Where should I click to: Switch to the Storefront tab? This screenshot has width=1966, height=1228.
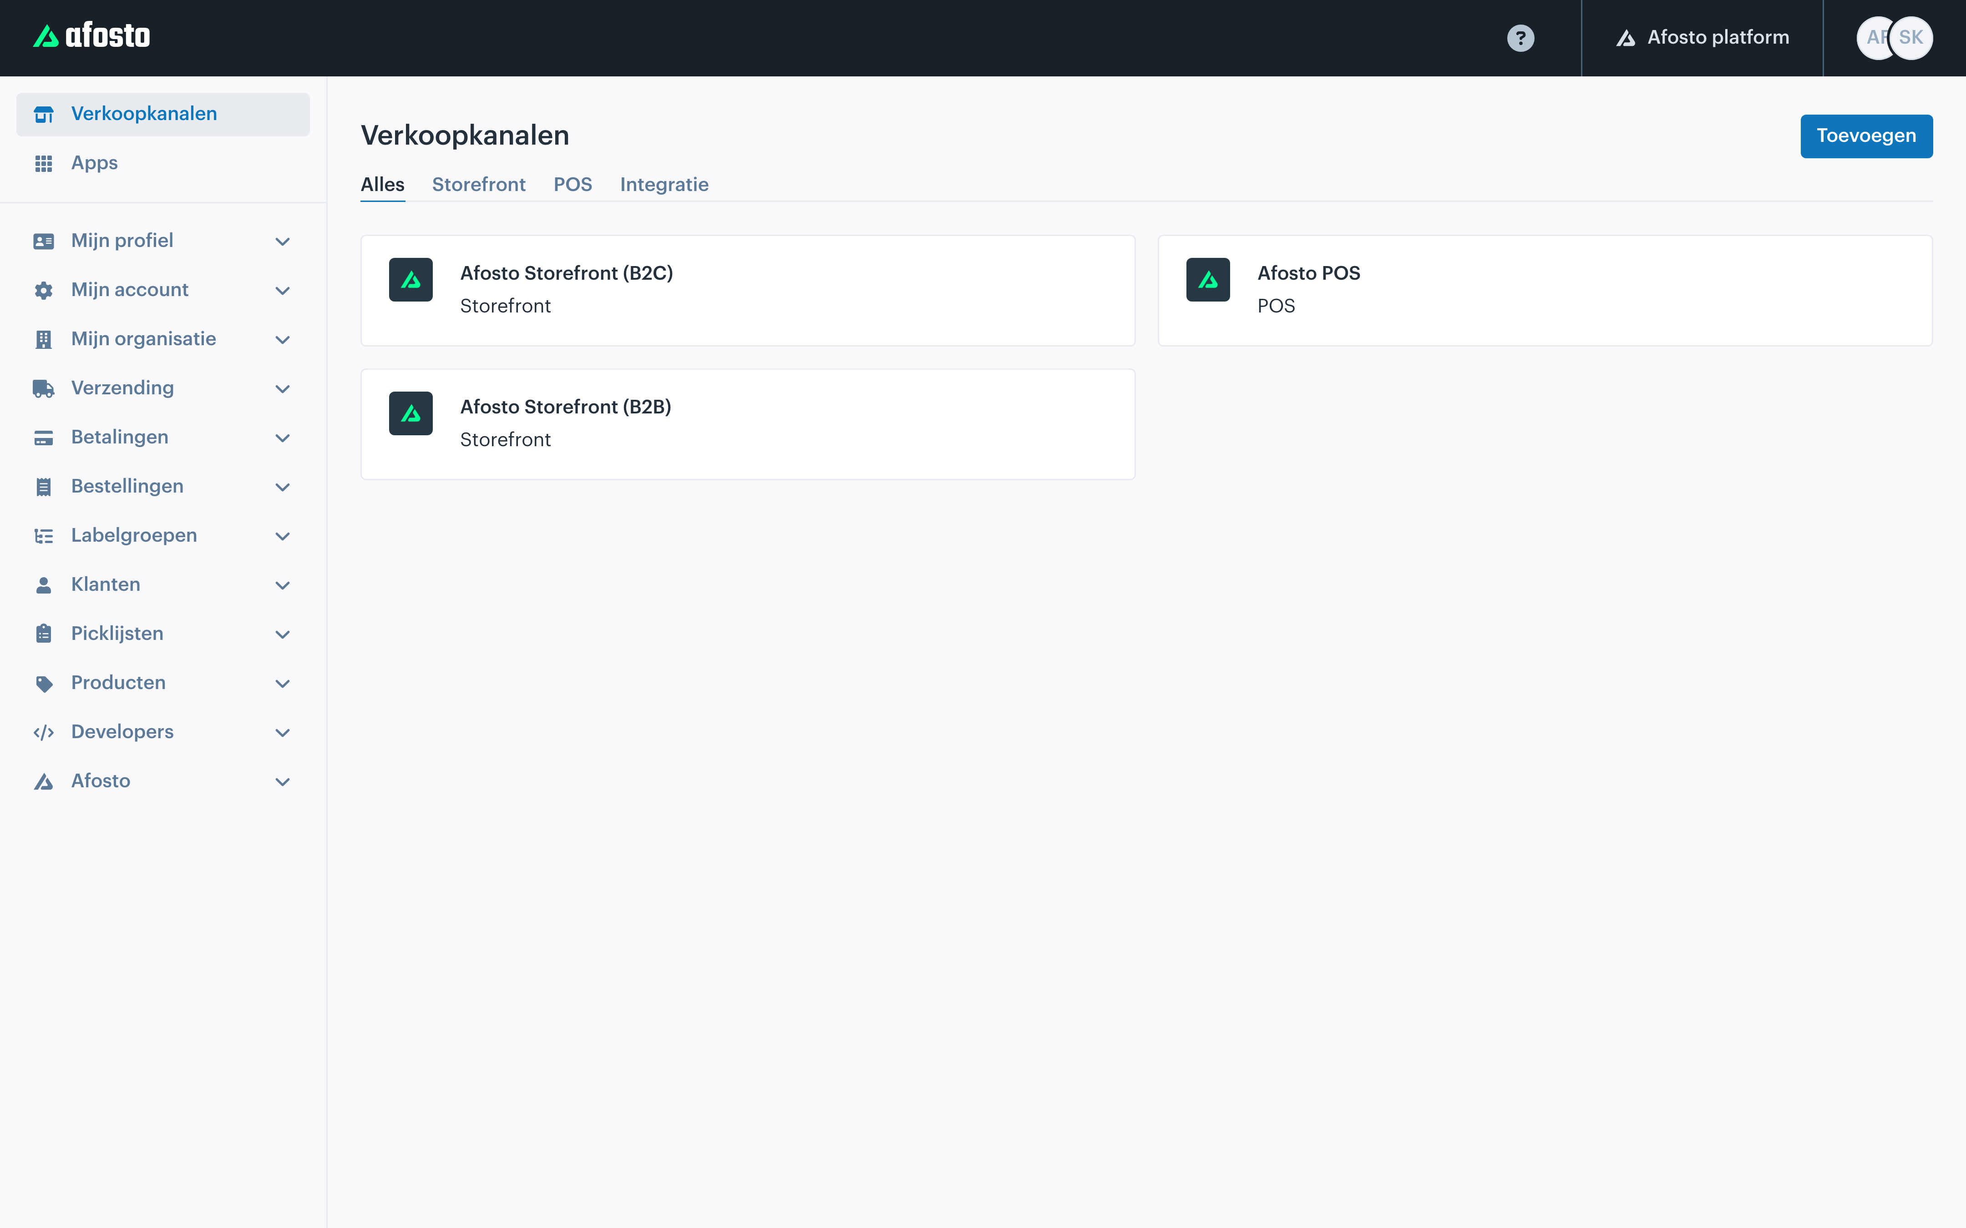click(478, 184)
